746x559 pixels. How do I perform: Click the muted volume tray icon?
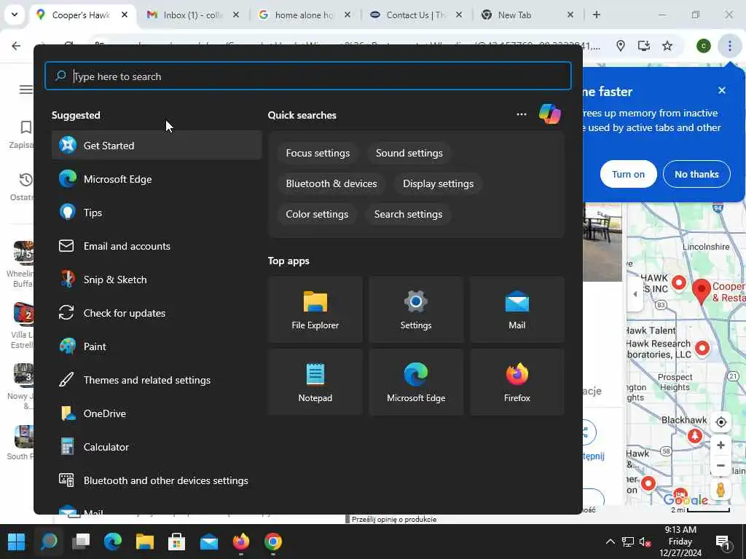645,542
